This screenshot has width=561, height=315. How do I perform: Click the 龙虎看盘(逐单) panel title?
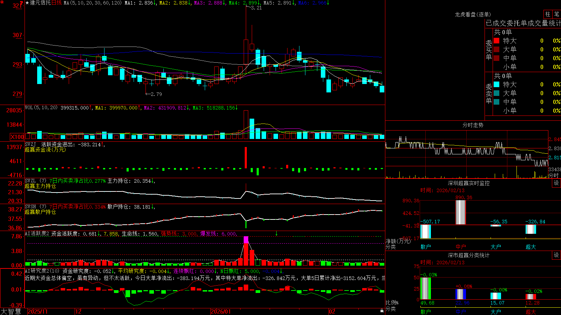pos(473,14)
